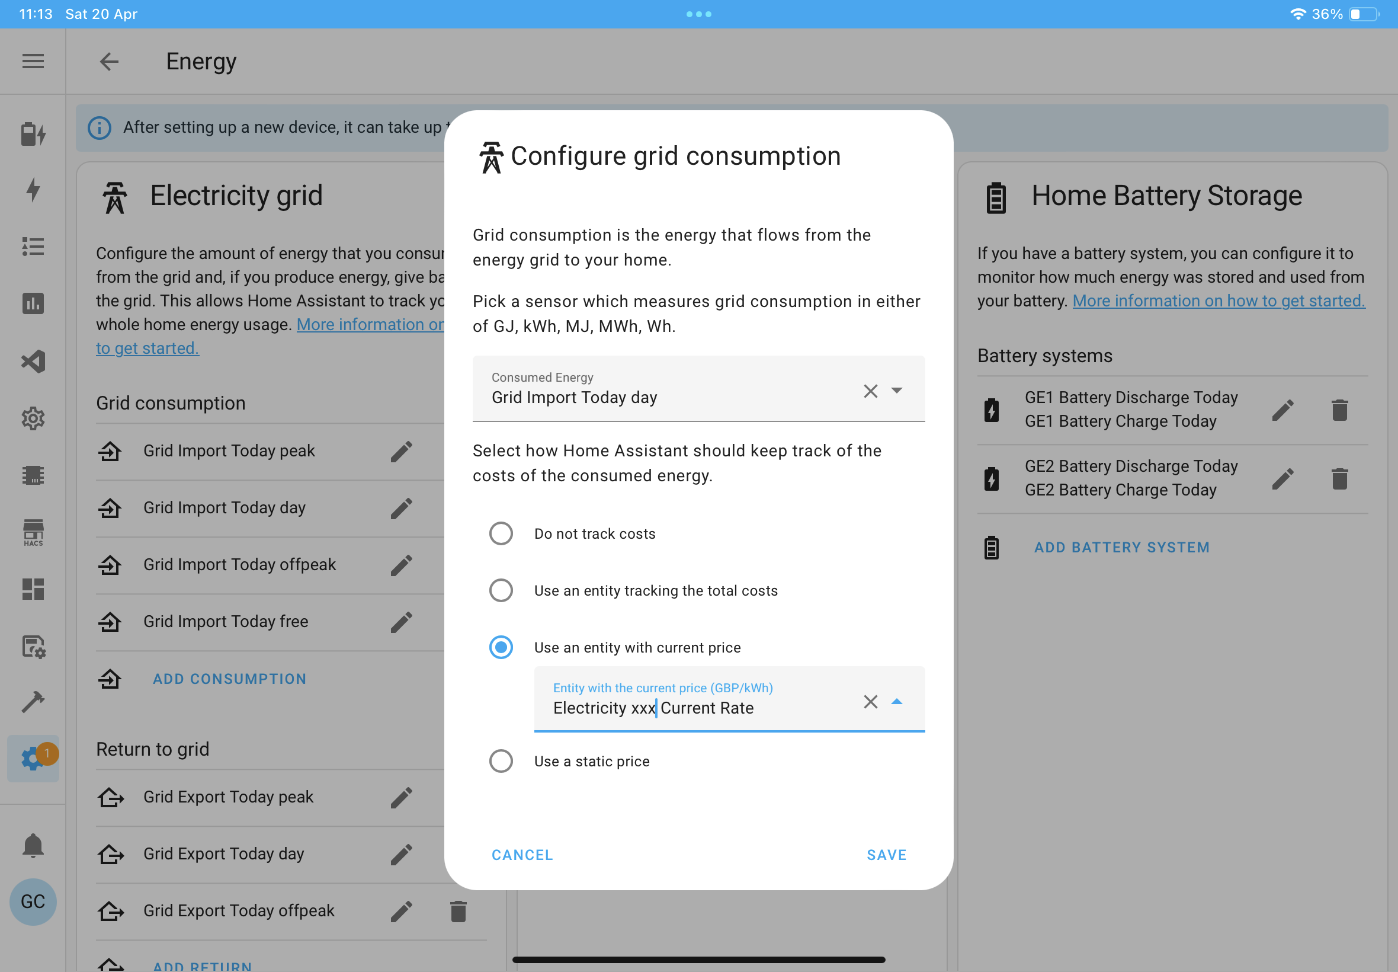1398x972 pixels.
Task: Open HACS from the sidebar
Action: (33, 532)
